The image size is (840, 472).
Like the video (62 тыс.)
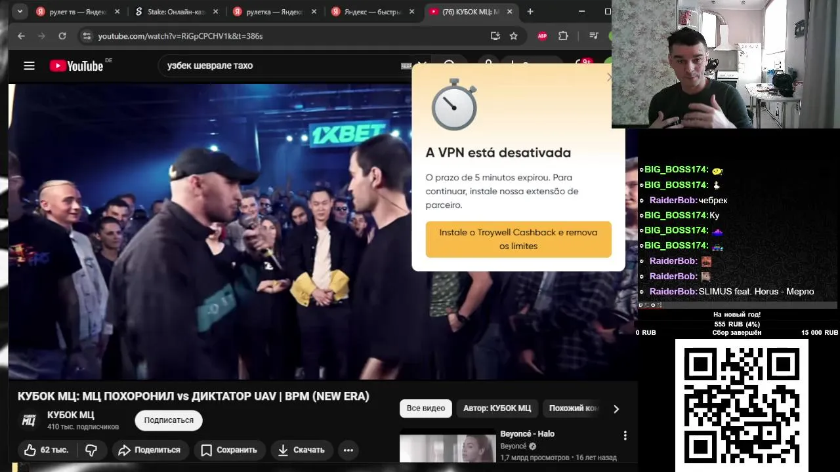[47, 450]
